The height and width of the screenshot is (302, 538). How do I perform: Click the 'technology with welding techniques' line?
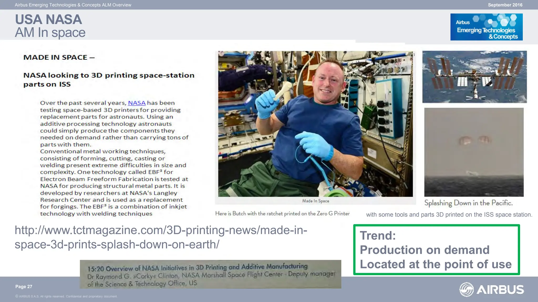pos(96,214)
